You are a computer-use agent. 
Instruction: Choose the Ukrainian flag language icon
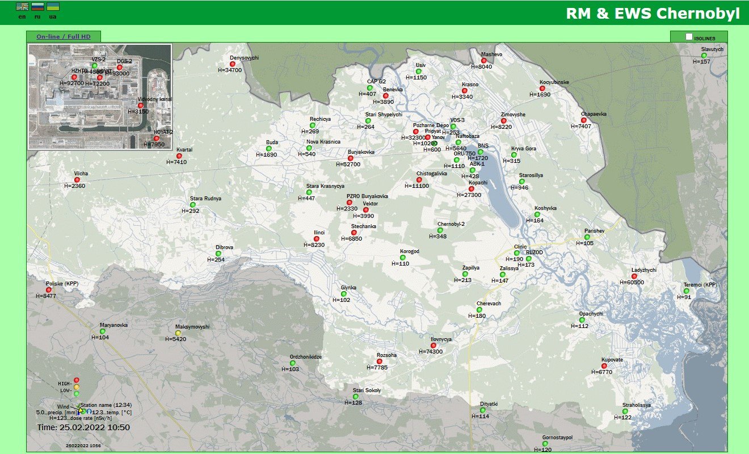pos(53,7)
